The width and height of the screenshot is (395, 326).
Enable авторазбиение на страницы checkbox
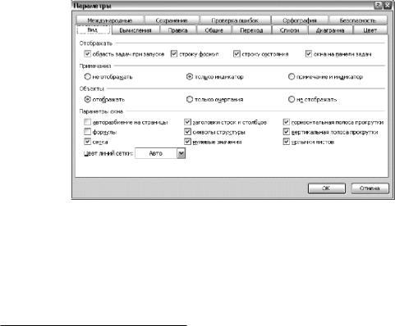point(87,122)
